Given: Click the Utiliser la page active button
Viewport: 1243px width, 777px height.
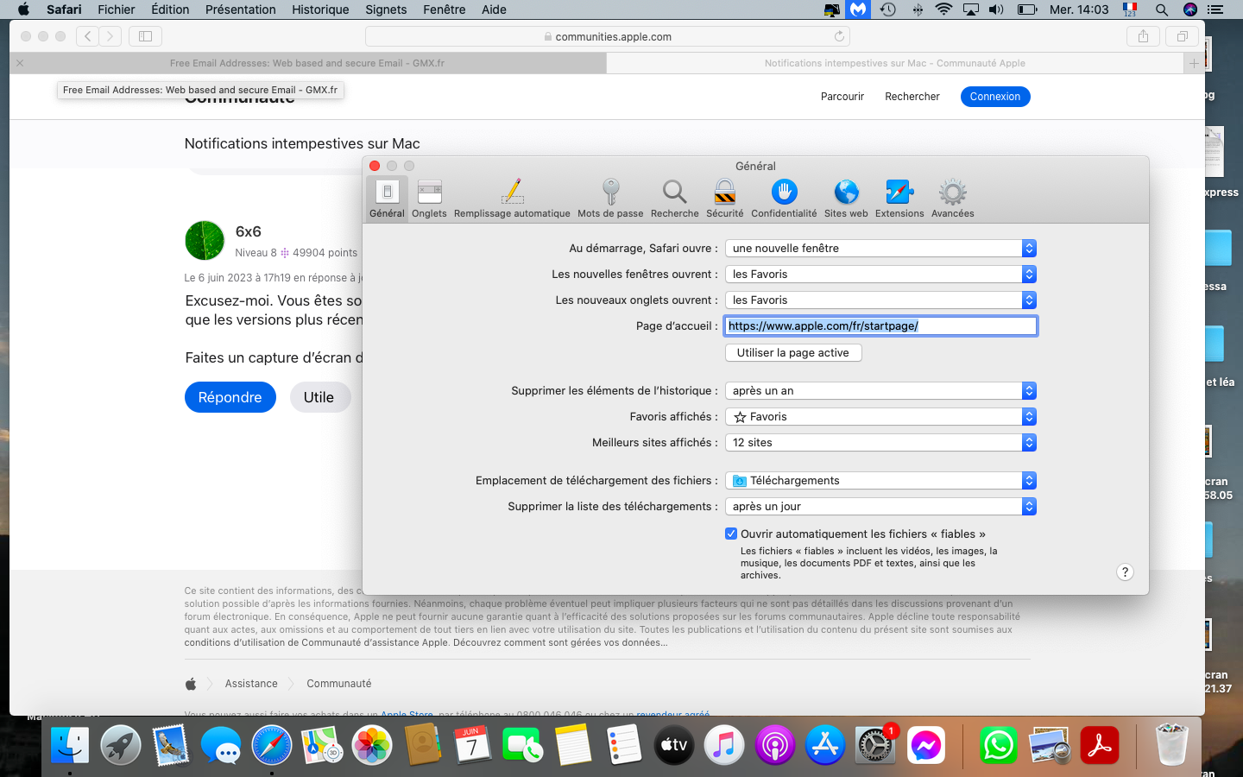Looking at the screenshot, I should 793,353.
